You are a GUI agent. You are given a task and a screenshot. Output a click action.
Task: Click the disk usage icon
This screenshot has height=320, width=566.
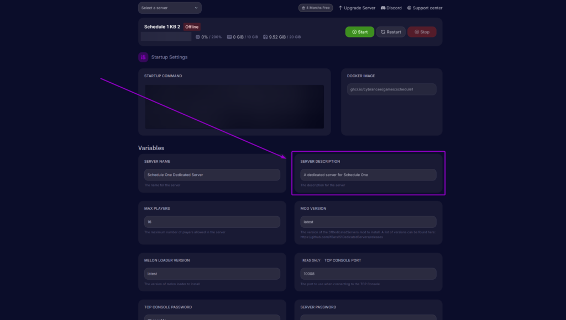click(x=265, y=37)
